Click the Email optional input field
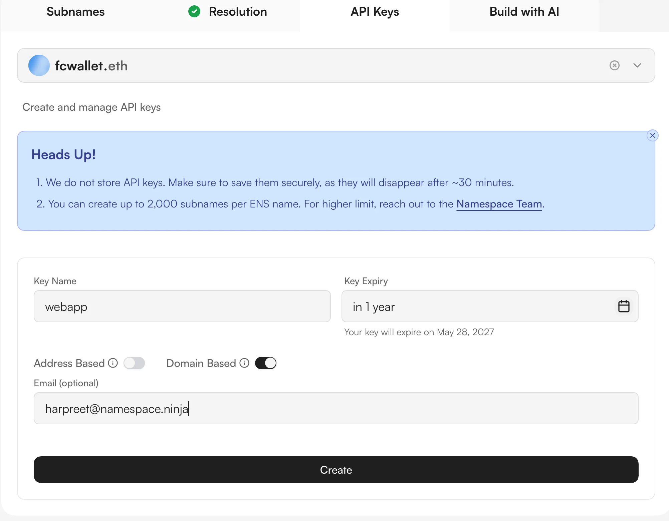The width and height of the screenshot is (669, 521). click(336, 408)
